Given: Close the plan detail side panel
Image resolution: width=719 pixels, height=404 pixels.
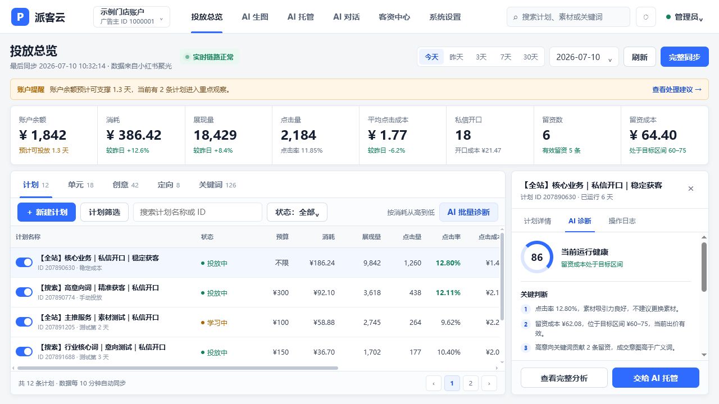Looking at the screenshot, I should coord(691,189).
